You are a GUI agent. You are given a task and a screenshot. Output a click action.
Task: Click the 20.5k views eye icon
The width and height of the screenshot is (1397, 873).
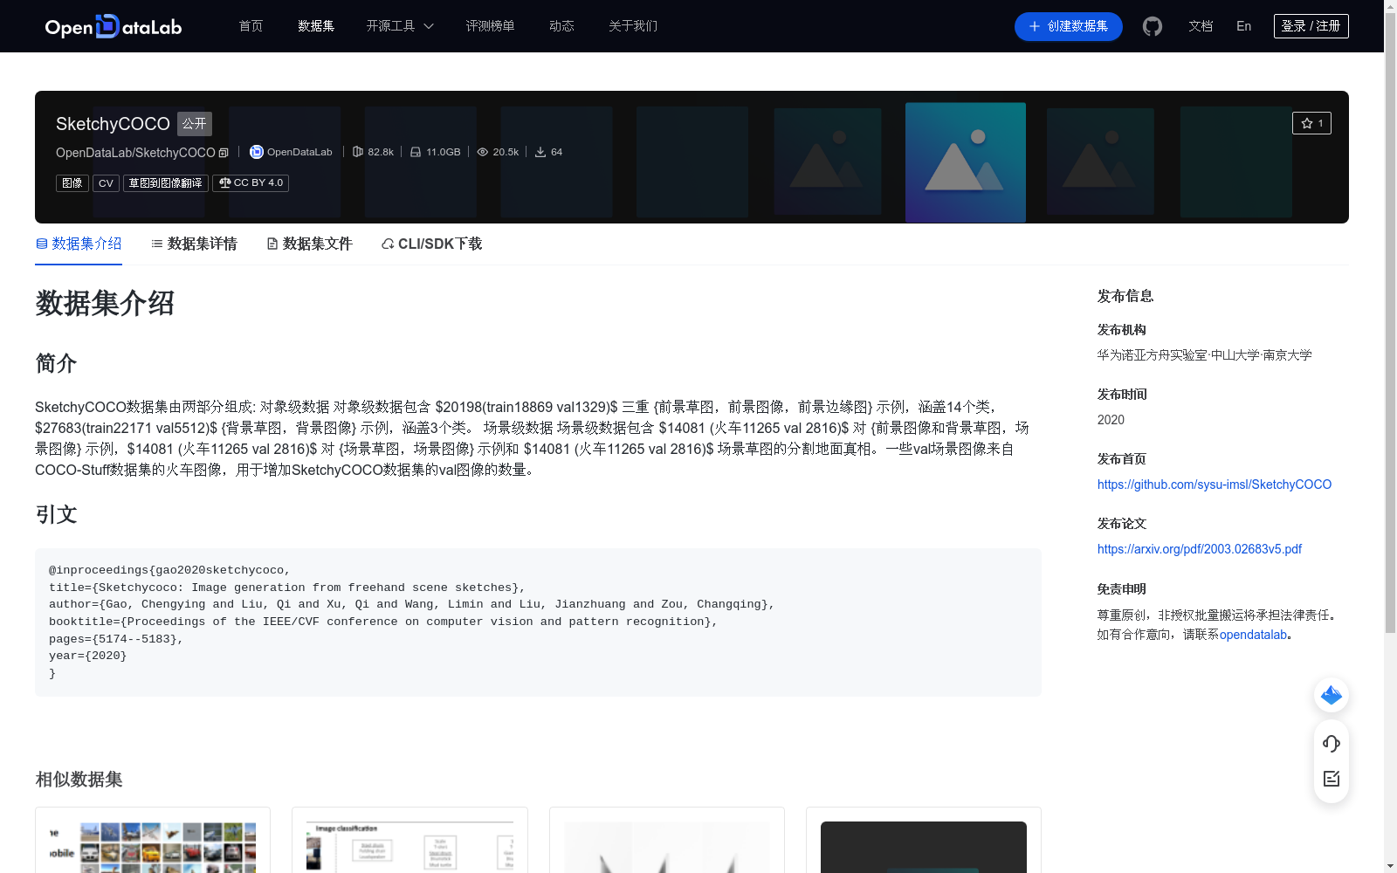pyautogui.click(x=482, y=152)
